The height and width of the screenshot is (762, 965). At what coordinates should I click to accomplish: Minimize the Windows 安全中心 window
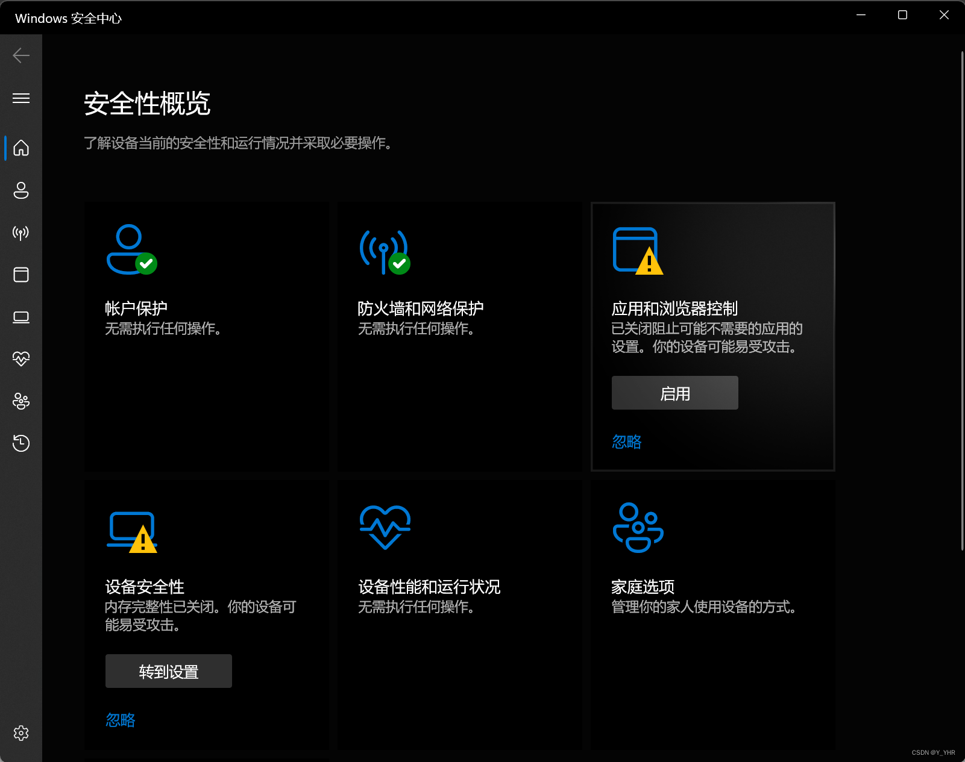click(x=861, y=15)
